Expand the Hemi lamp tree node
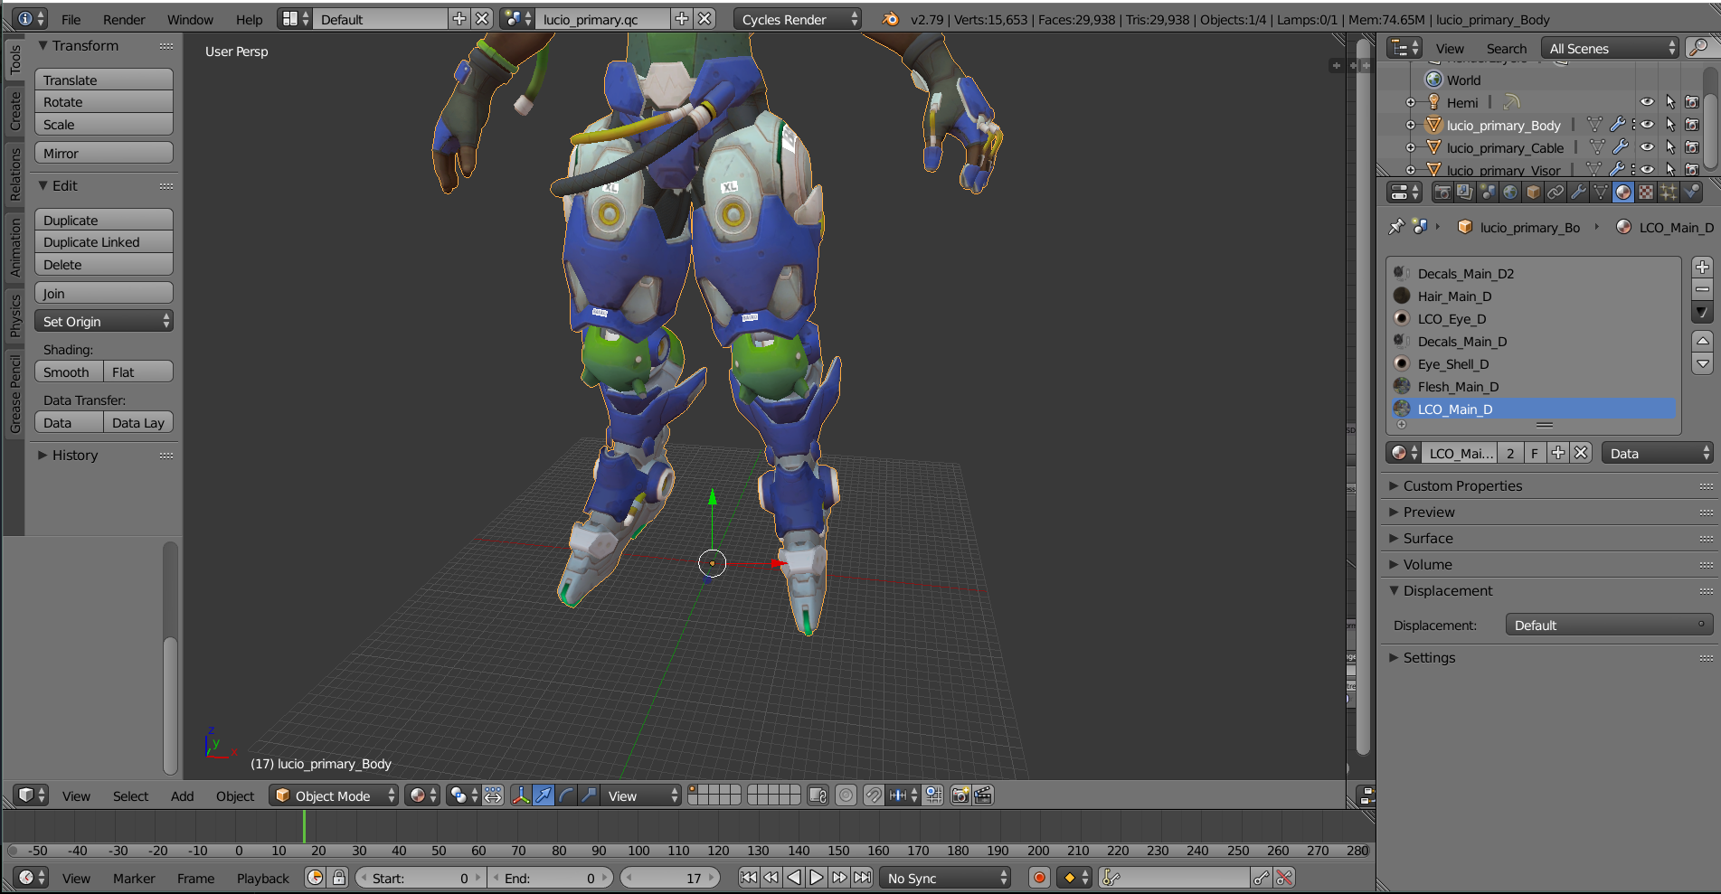Image resolution: width=1721 pixels, height=894 pixels. (1411, 102)
